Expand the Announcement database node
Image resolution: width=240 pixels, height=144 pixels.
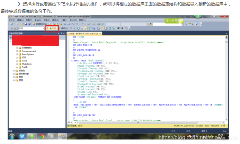(x=17, y=51)
